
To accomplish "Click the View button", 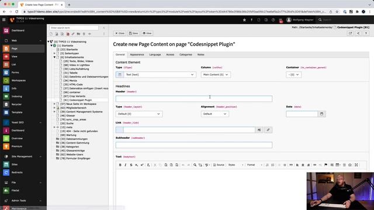I will click(147, 33).
